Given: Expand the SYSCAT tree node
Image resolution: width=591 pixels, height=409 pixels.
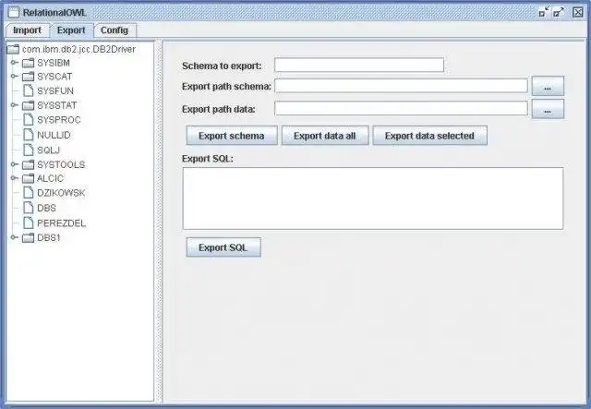Looking at the screenshot, I should pos(14,77).
